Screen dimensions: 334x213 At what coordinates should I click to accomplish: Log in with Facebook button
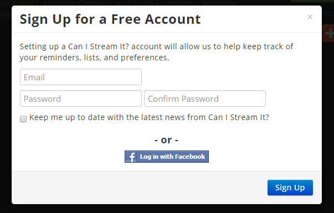pos(167,157)
